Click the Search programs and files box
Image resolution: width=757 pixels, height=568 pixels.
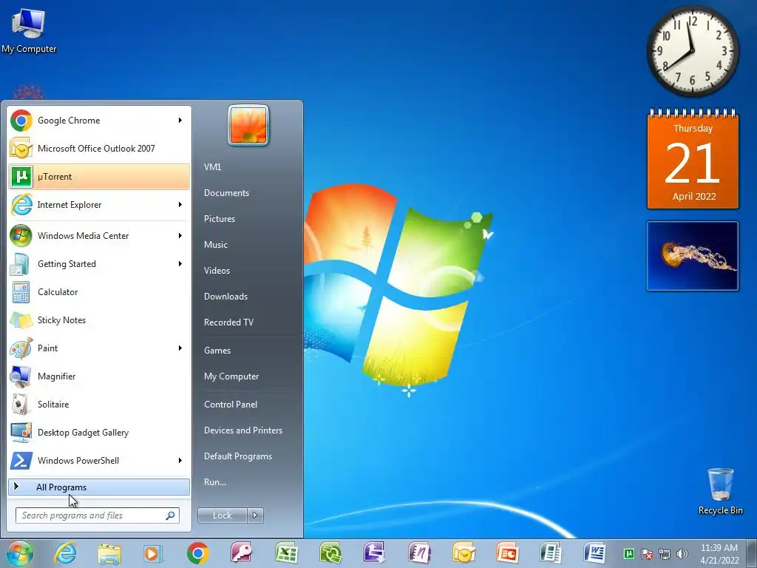[98, 515]
